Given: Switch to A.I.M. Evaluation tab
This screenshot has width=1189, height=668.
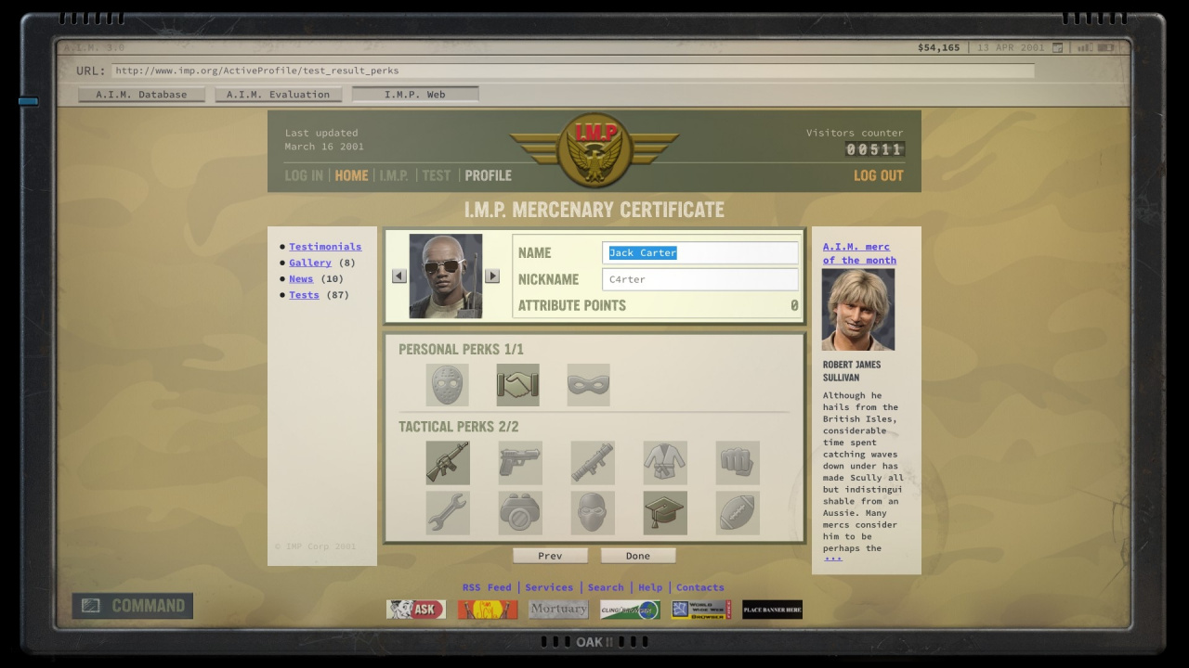Looking at the screenshot, I should click(278, 95).
